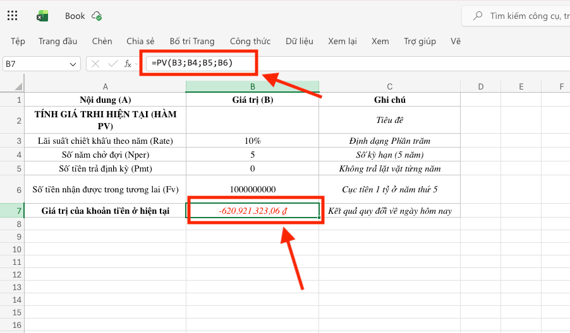Select cell 'Số kỳ hạn (5 năm)'
The image size is (570, 333).
coord(389,155)
